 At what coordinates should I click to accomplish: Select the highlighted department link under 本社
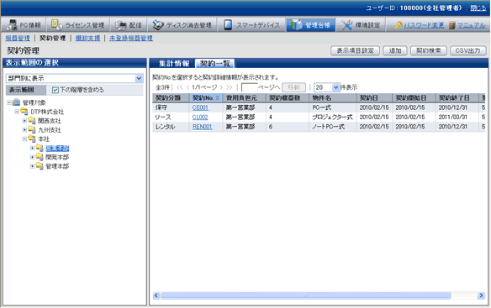[x=57, y=149]
